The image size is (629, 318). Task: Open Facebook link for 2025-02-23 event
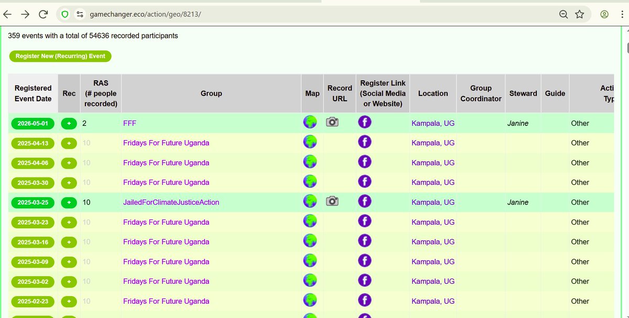[365, 301]
